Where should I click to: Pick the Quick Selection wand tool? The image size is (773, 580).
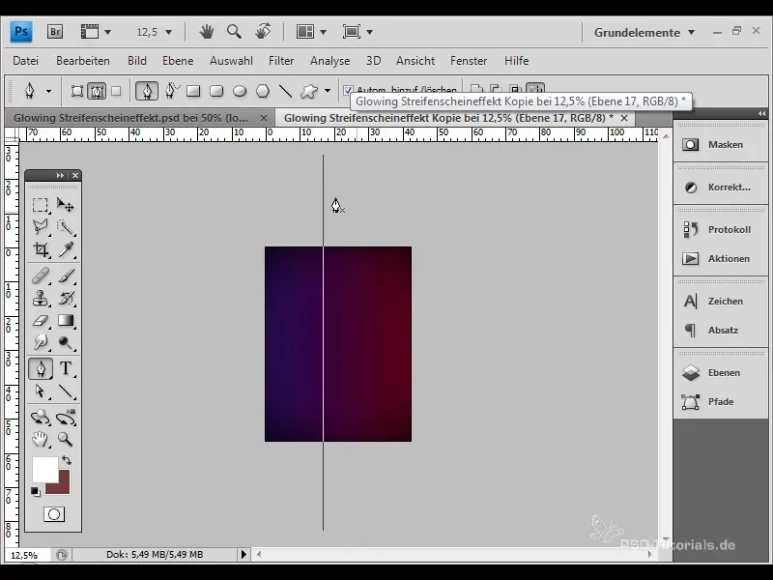coord(66,227)
